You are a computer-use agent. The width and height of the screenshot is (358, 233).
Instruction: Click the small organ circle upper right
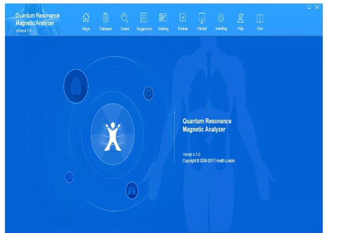click(x=149, y=93)
